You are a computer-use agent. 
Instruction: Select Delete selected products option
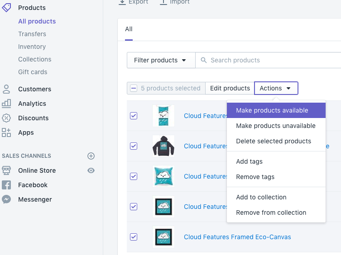coord(274,141)
